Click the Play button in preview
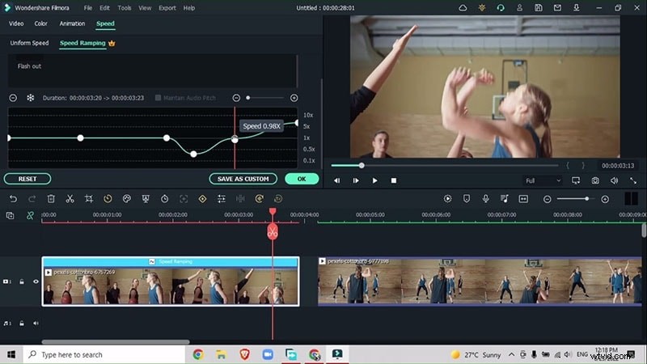The height and width of the screenshot is (364, 647). coord(374,180)
